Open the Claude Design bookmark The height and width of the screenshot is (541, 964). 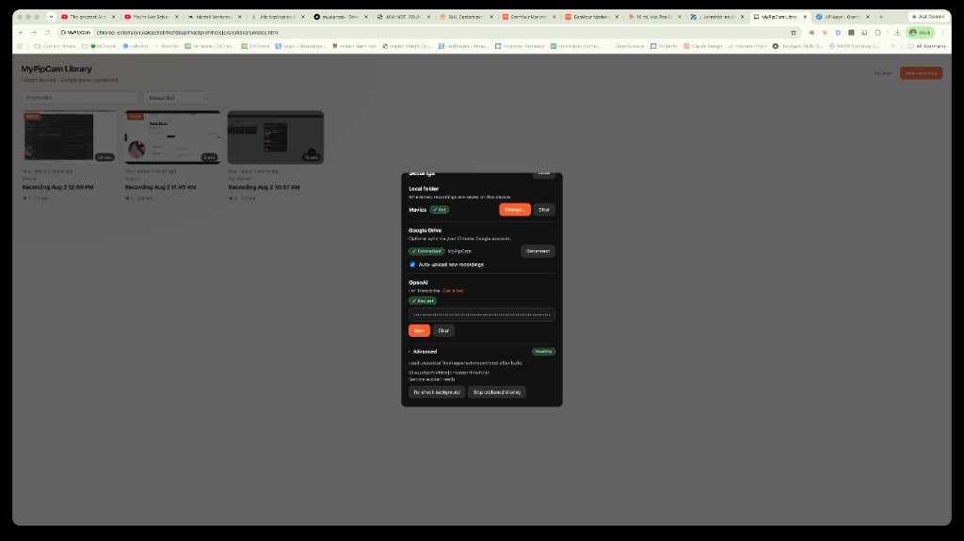(702, 46)
